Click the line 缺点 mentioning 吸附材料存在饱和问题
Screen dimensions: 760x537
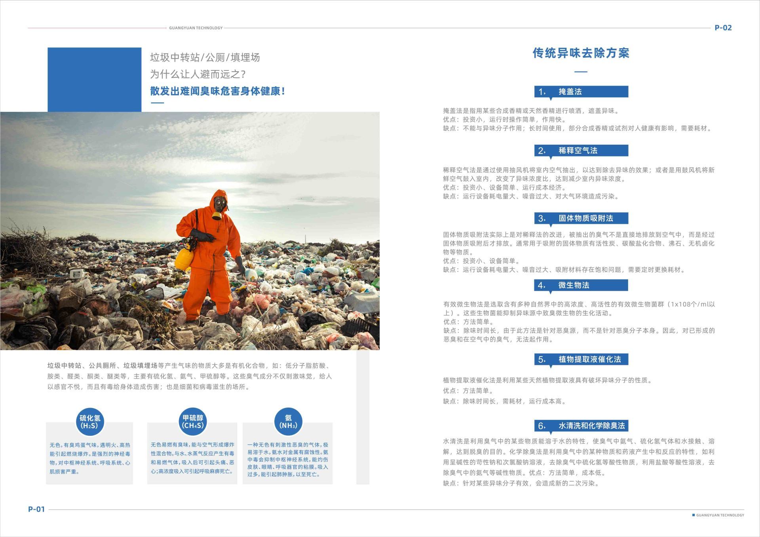click(x=564, y=270)
